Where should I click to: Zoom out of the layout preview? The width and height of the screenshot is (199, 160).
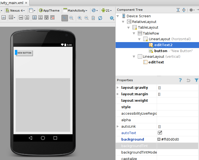click(x=86, y=18)
